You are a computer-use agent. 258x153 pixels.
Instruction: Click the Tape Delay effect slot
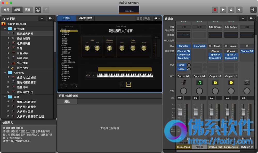coord(183,58)
